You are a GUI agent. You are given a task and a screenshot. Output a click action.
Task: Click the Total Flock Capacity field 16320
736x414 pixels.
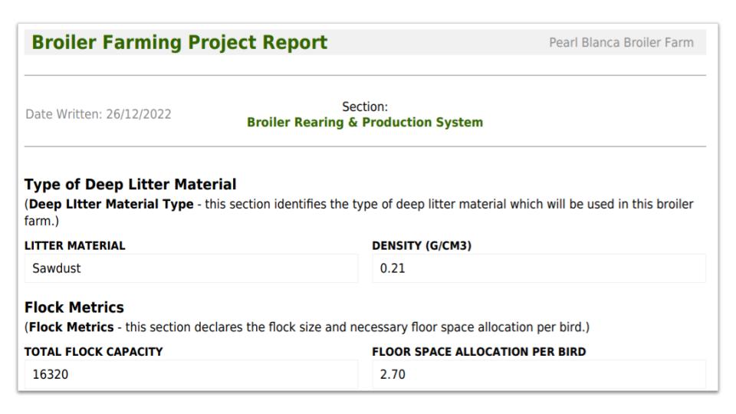(191, 375)
